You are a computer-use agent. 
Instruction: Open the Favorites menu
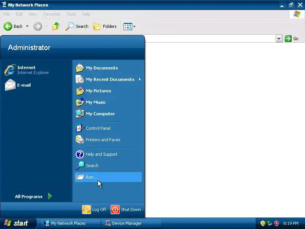coord(52,14)
